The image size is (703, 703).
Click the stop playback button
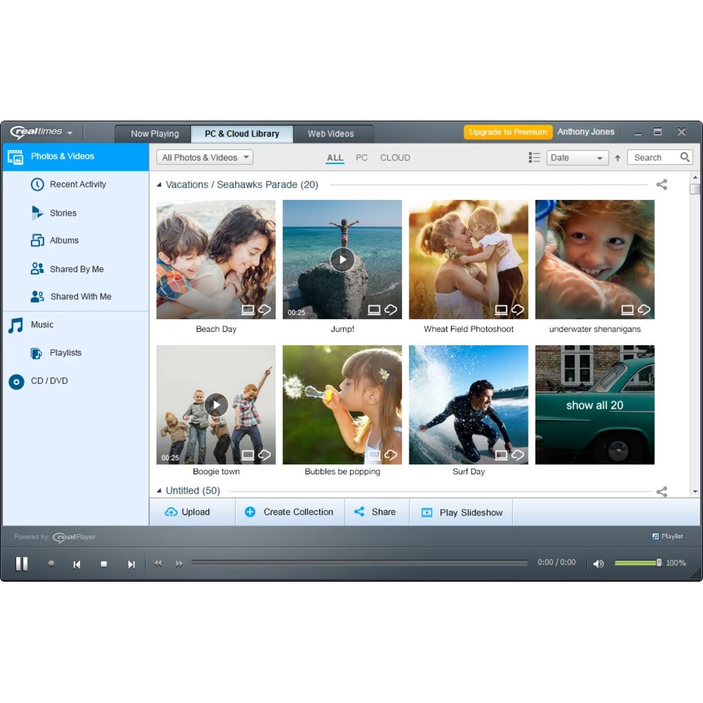coord(103,564)
